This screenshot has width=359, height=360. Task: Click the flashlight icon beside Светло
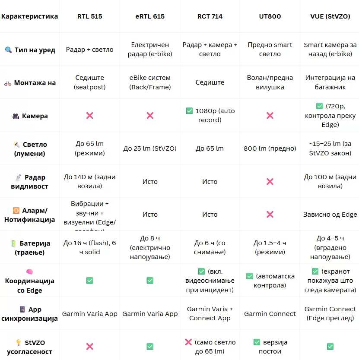click(x=16, y=145)
